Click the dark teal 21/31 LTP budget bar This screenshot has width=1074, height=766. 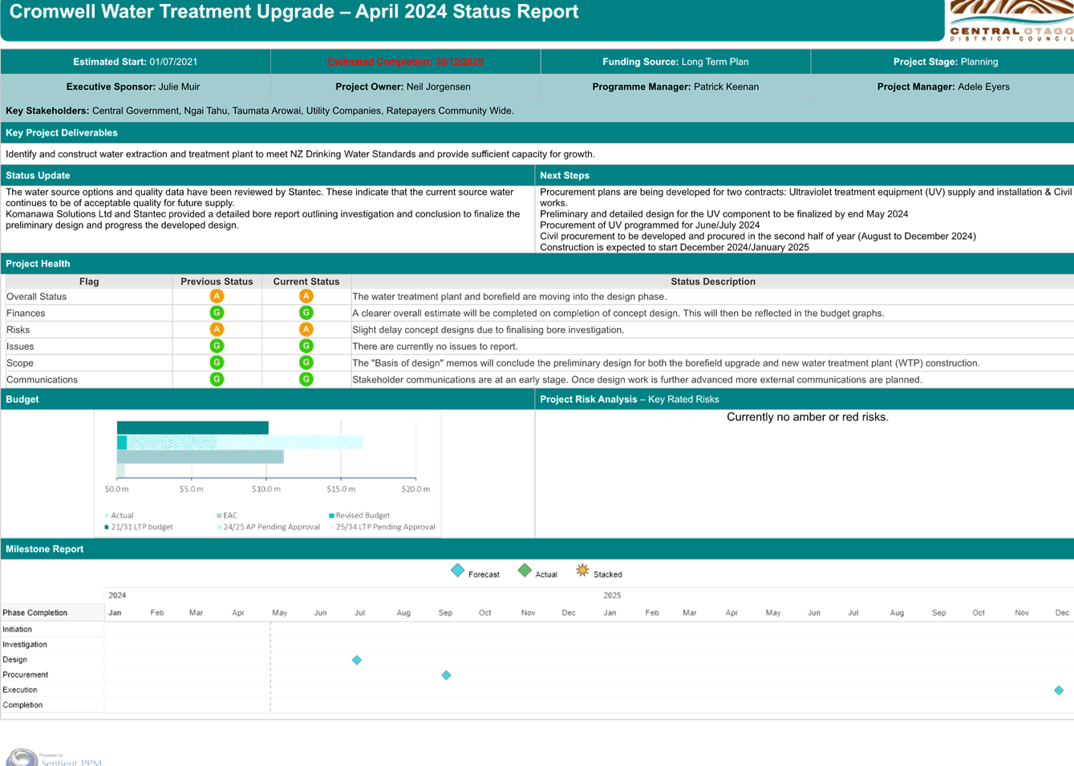tap(193, 428)
